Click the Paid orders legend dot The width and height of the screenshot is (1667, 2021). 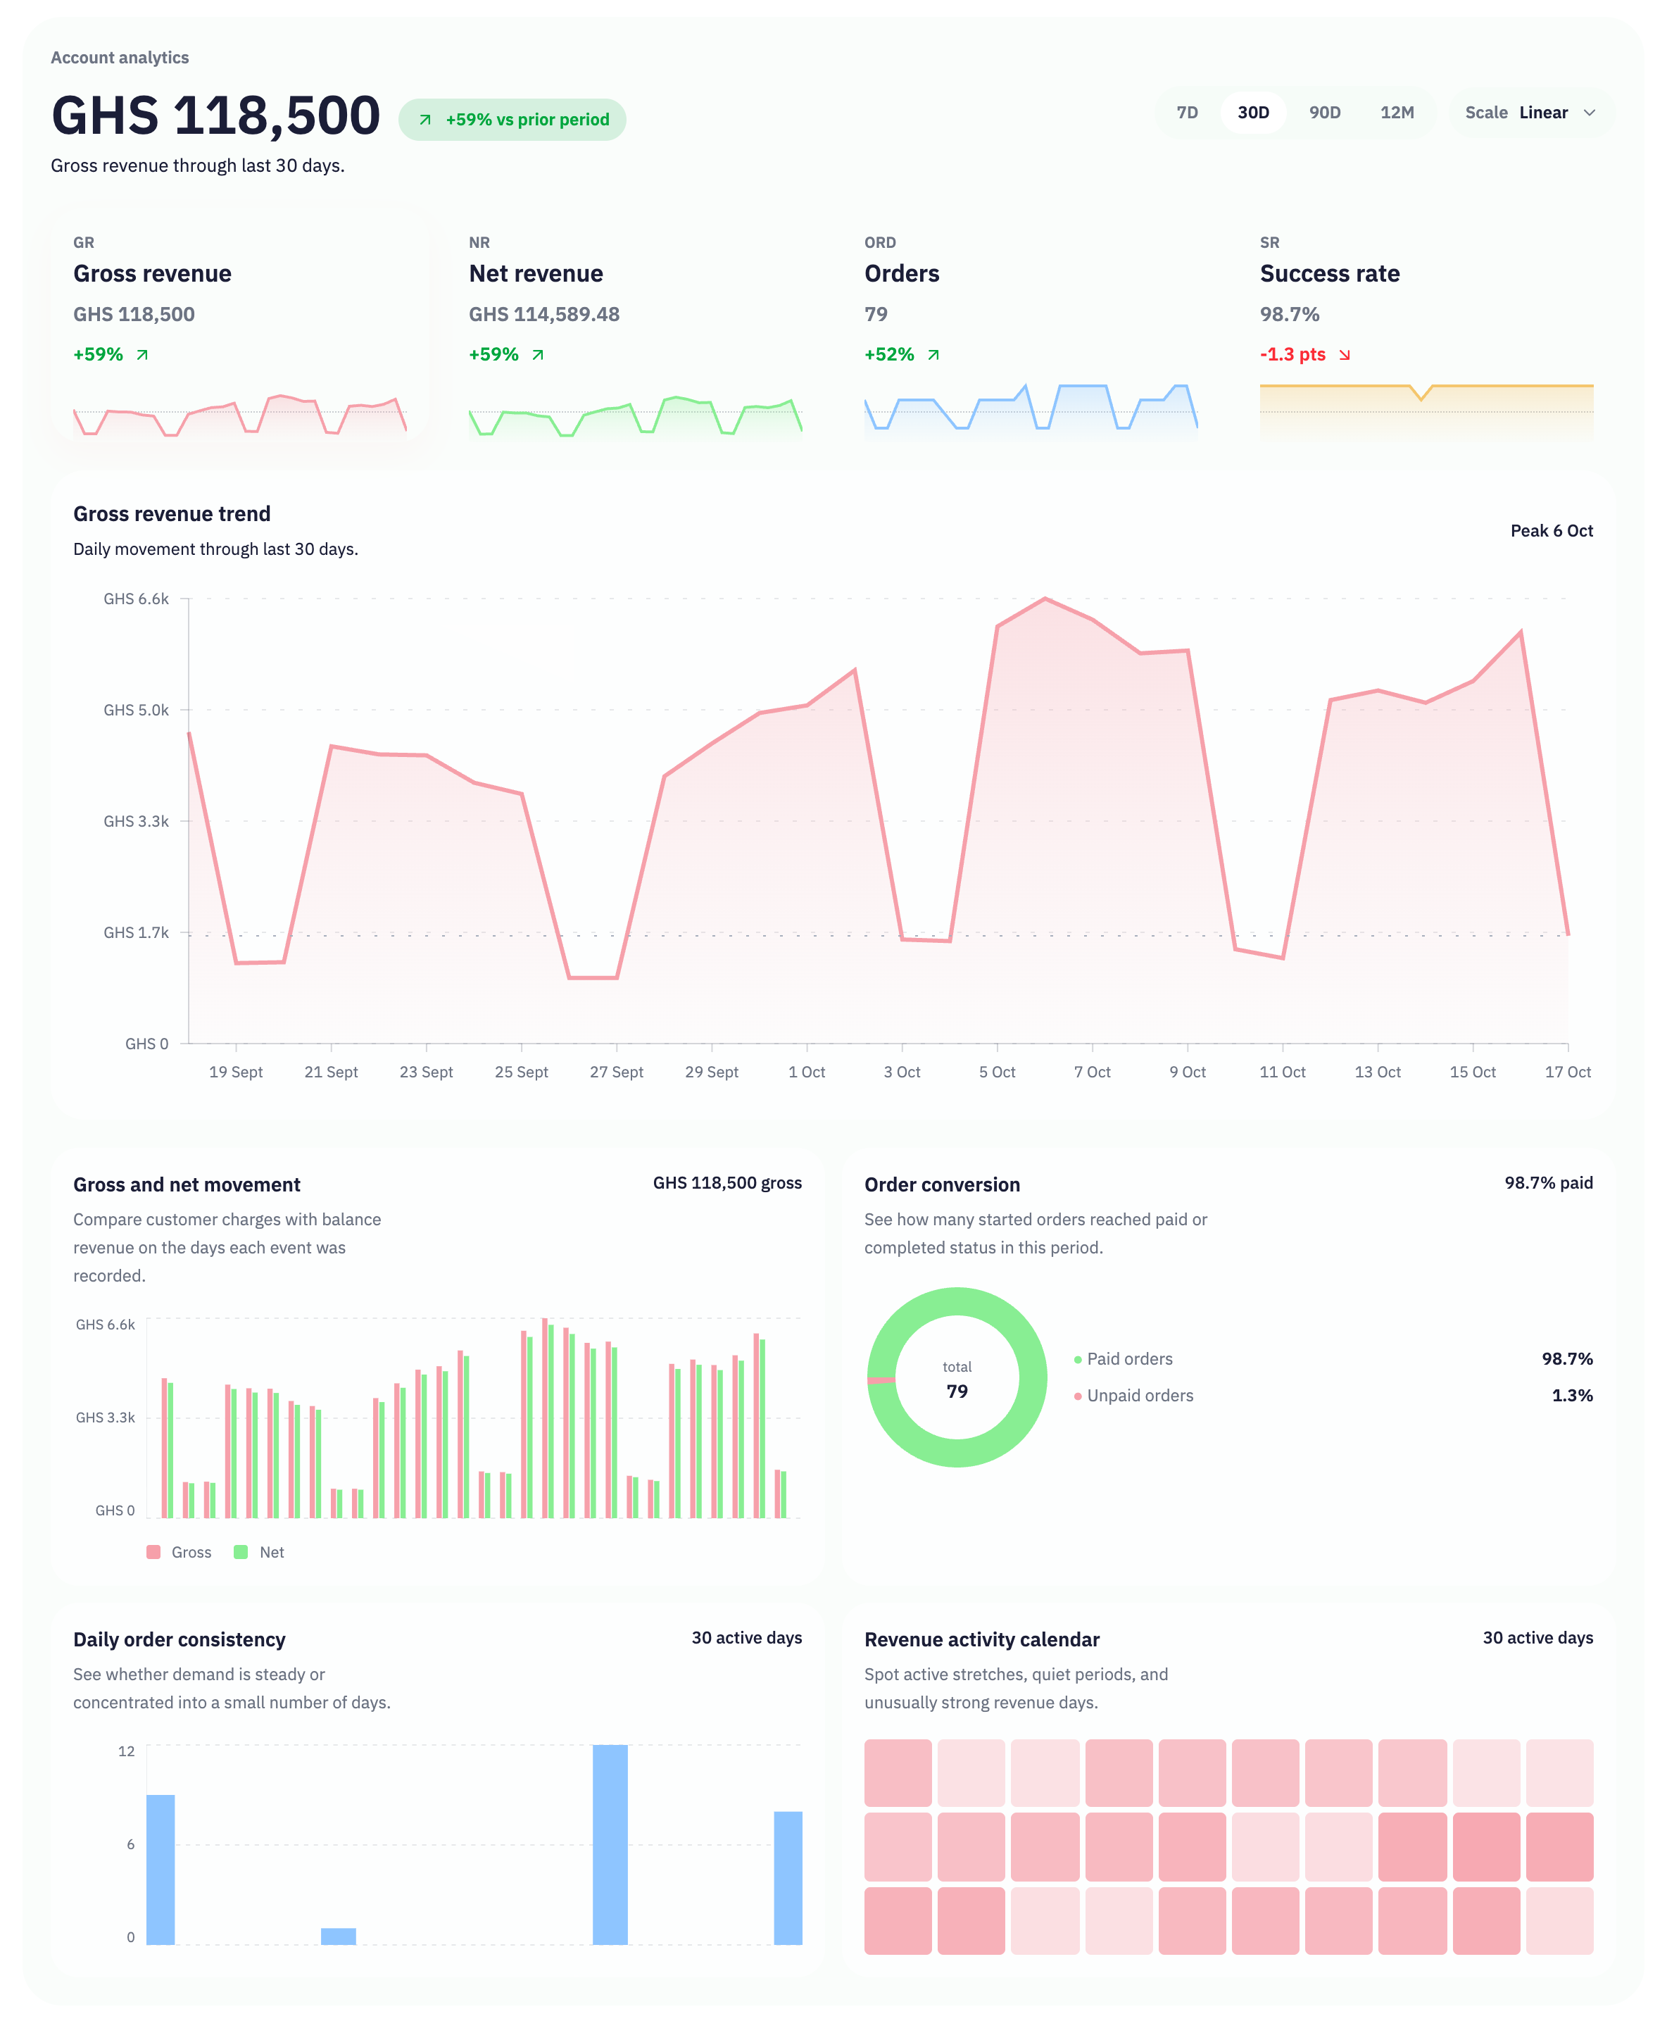click(x=1077, y=1359)
